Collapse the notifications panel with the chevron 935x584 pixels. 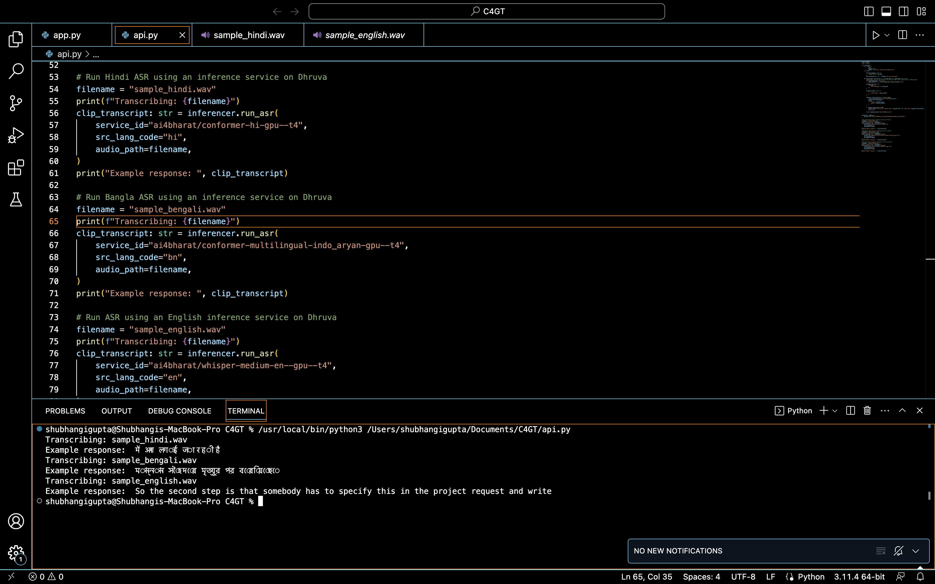(915, 551)
